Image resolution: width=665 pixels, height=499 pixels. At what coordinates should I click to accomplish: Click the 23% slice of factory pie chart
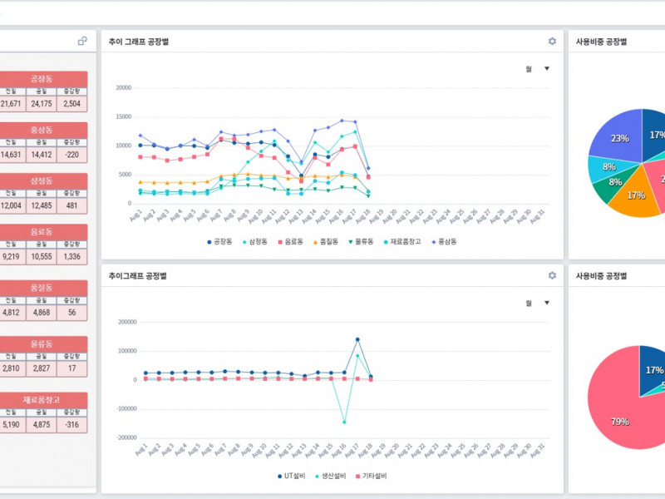(x=615, y=137)
